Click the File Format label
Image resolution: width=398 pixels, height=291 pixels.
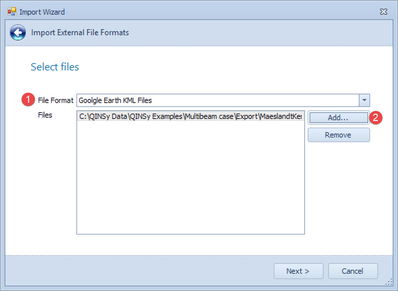pos(56,100)
